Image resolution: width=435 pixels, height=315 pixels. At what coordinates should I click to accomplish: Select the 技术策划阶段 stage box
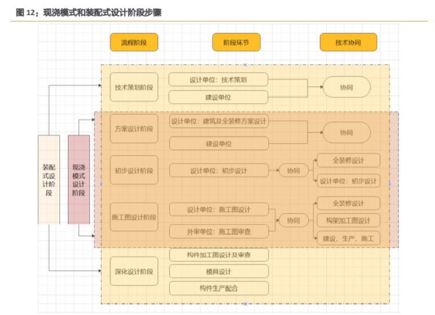coord(134,87)
